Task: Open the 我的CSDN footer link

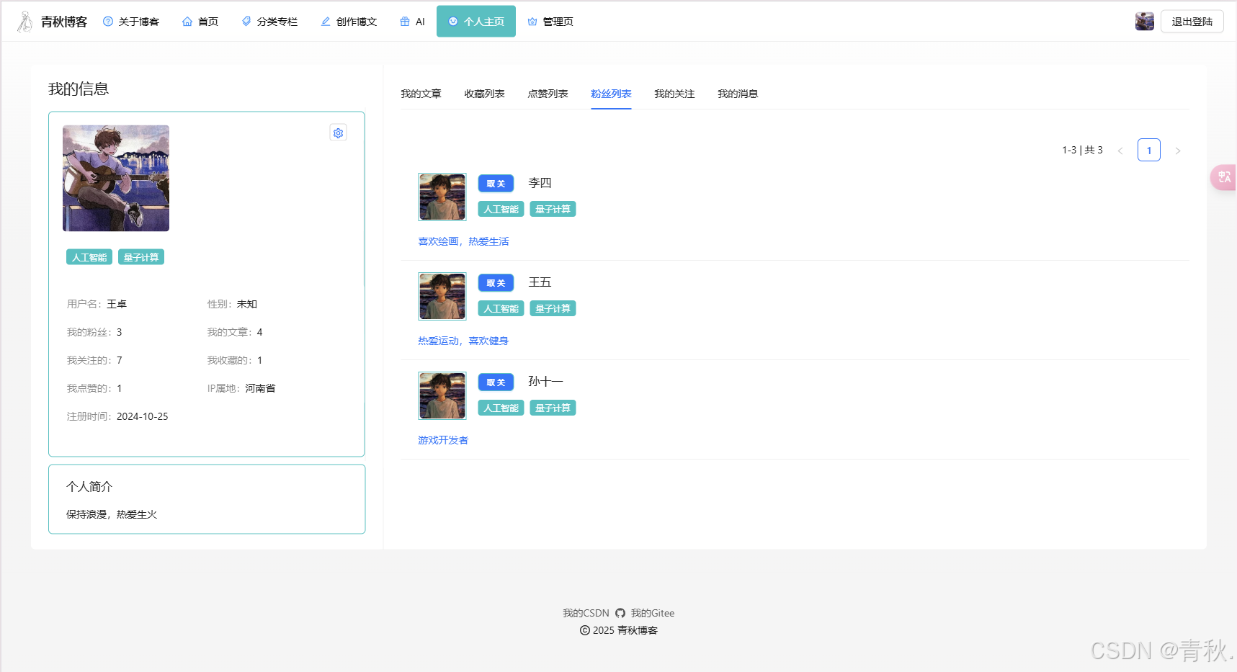Action: click(x=586, y=614)
